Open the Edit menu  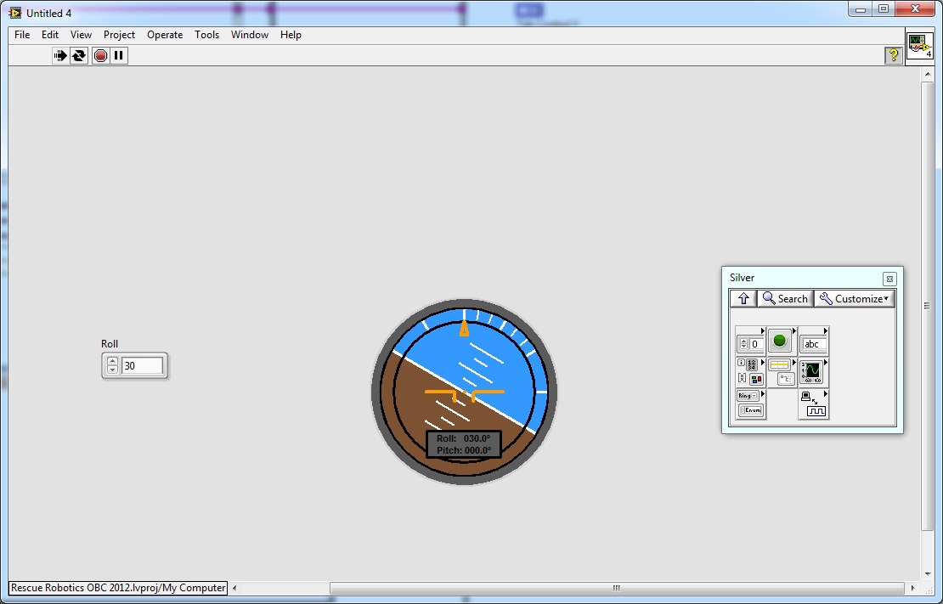[x=50, y=35]
